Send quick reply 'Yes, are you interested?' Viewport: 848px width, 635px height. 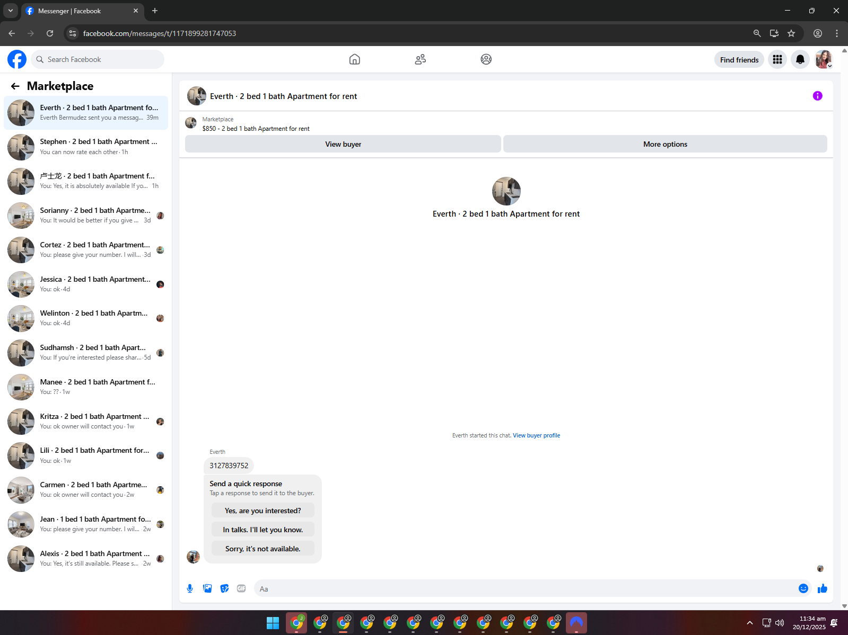click(263, 511)
